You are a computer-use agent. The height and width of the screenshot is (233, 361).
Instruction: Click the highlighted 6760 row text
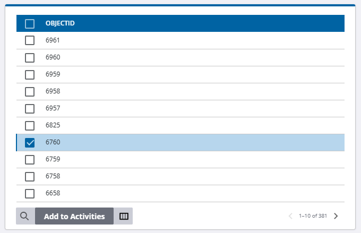53,142
